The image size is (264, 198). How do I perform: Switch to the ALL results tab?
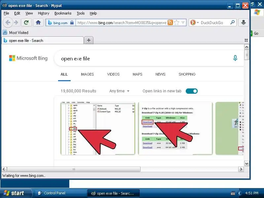64,75
